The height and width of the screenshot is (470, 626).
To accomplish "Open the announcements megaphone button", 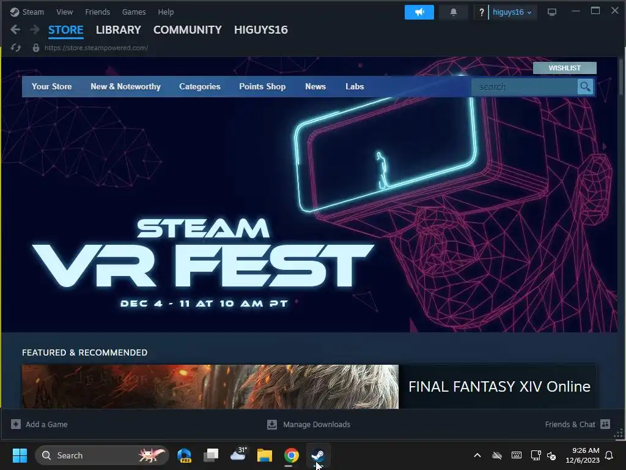I will click(419, 12).
